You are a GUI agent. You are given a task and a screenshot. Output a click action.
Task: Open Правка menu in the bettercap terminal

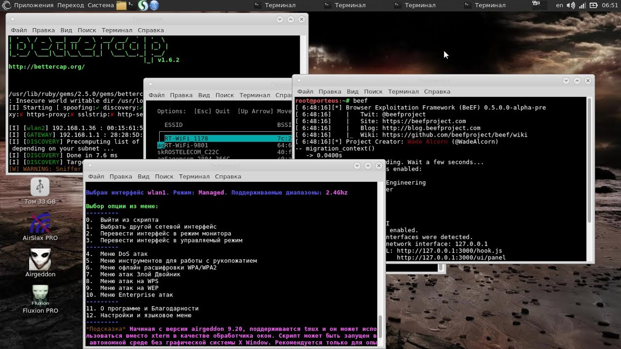pyautogui.click(x=44, y=30)
